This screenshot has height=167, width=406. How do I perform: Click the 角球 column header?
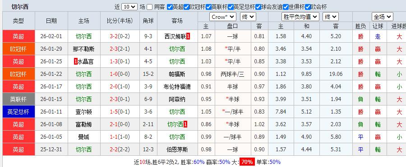[148, 21]
